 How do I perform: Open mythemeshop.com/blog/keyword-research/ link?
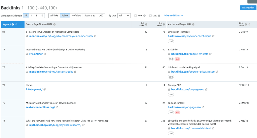tap(55, 125)
